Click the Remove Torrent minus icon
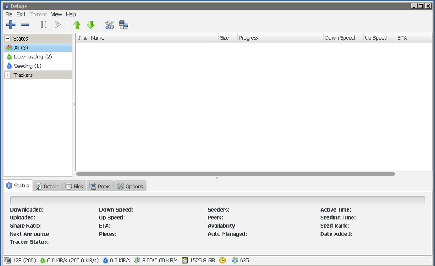The image size is (435, 266). (x=25, y=25)
